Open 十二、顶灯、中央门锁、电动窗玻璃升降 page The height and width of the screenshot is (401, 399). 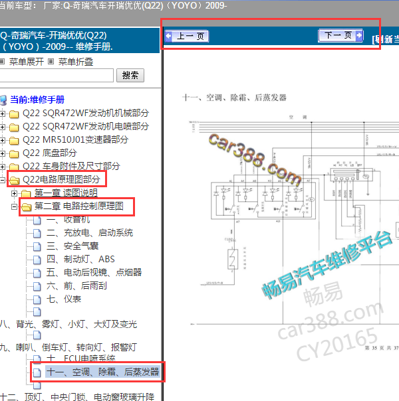[x=77, y=397]
